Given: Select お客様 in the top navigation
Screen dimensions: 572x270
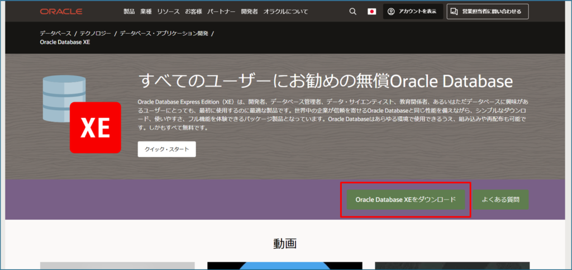Looking at the screenshot, I should pyautogui.click(x=193, y=11).
